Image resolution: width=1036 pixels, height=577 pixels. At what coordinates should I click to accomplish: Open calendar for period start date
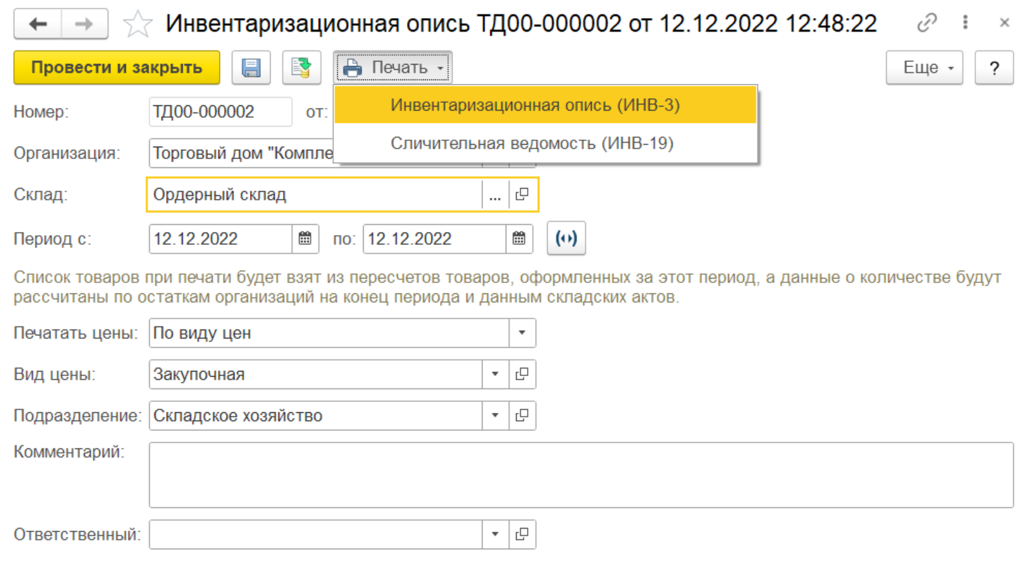305,239
